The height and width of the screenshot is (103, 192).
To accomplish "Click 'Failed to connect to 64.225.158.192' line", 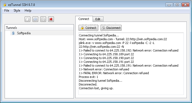I will [129, 50].
